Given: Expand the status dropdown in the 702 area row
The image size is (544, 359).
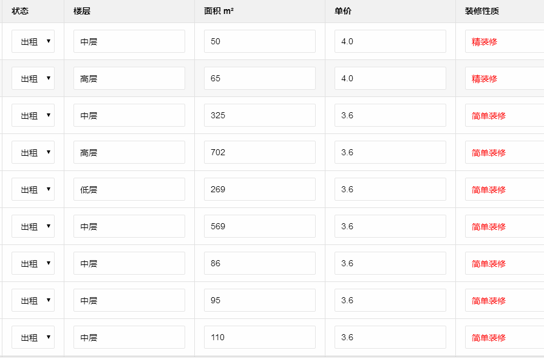Looking at the screenshot, I should (33, 152).
